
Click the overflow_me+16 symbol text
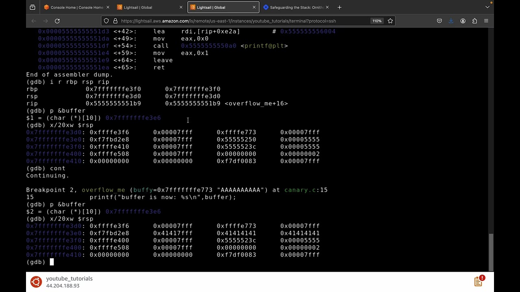click(256, 103)
